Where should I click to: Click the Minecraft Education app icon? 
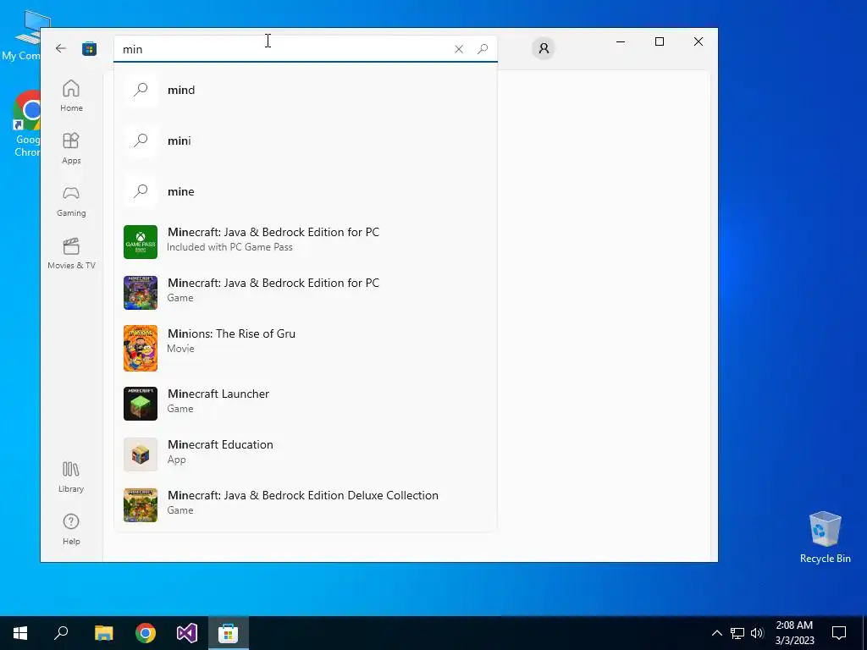141,454
